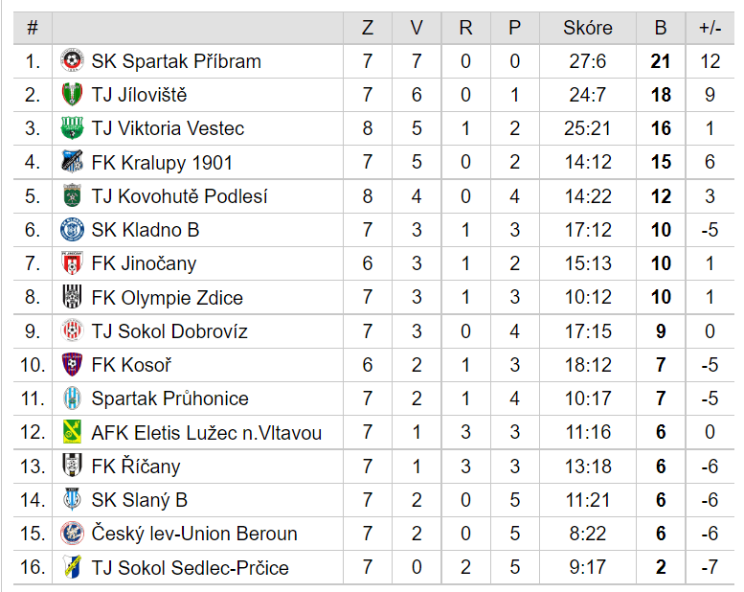Click the SK Kladno B blue logo
The width and height of the screenshot is (744, 592).
(x=72, y=229)
